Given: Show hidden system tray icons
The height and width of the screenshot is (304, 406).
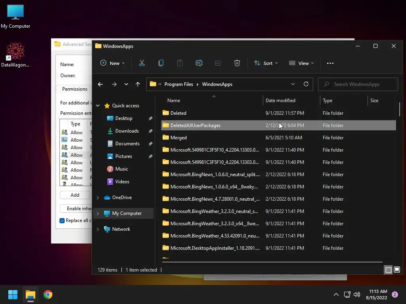Looking at the screenshot, I should pyautogui.click(x=336, y=294).
